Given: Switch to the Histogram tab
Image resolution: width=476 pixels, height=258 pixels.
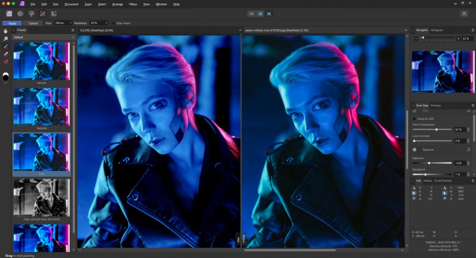Looking at the screenshot, I should click(437, 30).
